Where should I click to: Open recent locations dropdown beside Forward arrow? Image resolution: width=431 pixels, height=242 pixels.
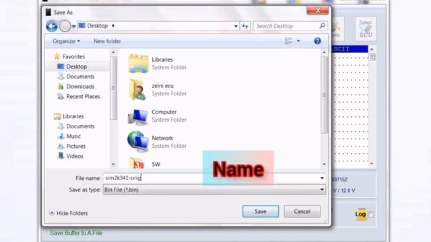73,26
